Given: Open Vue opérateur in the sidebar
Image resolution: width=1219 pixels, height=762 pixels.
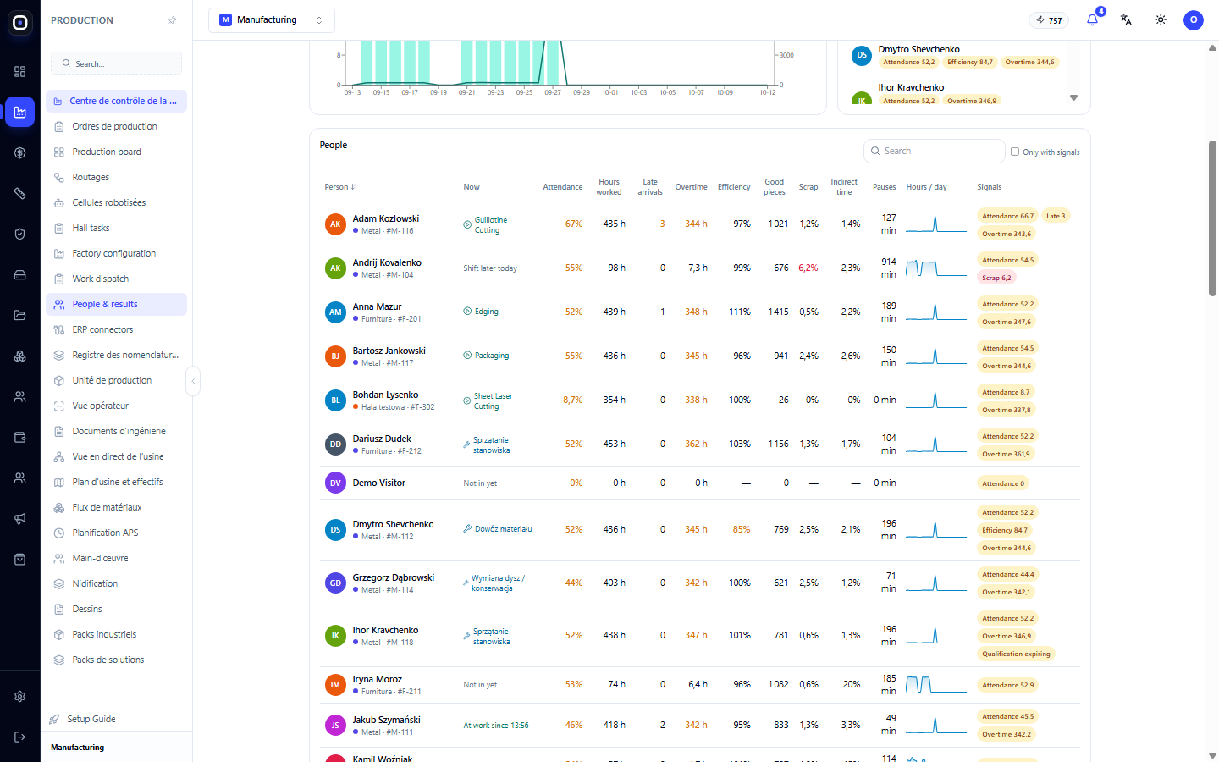Looking at the screenshot, I should click(x=117, y=406).
